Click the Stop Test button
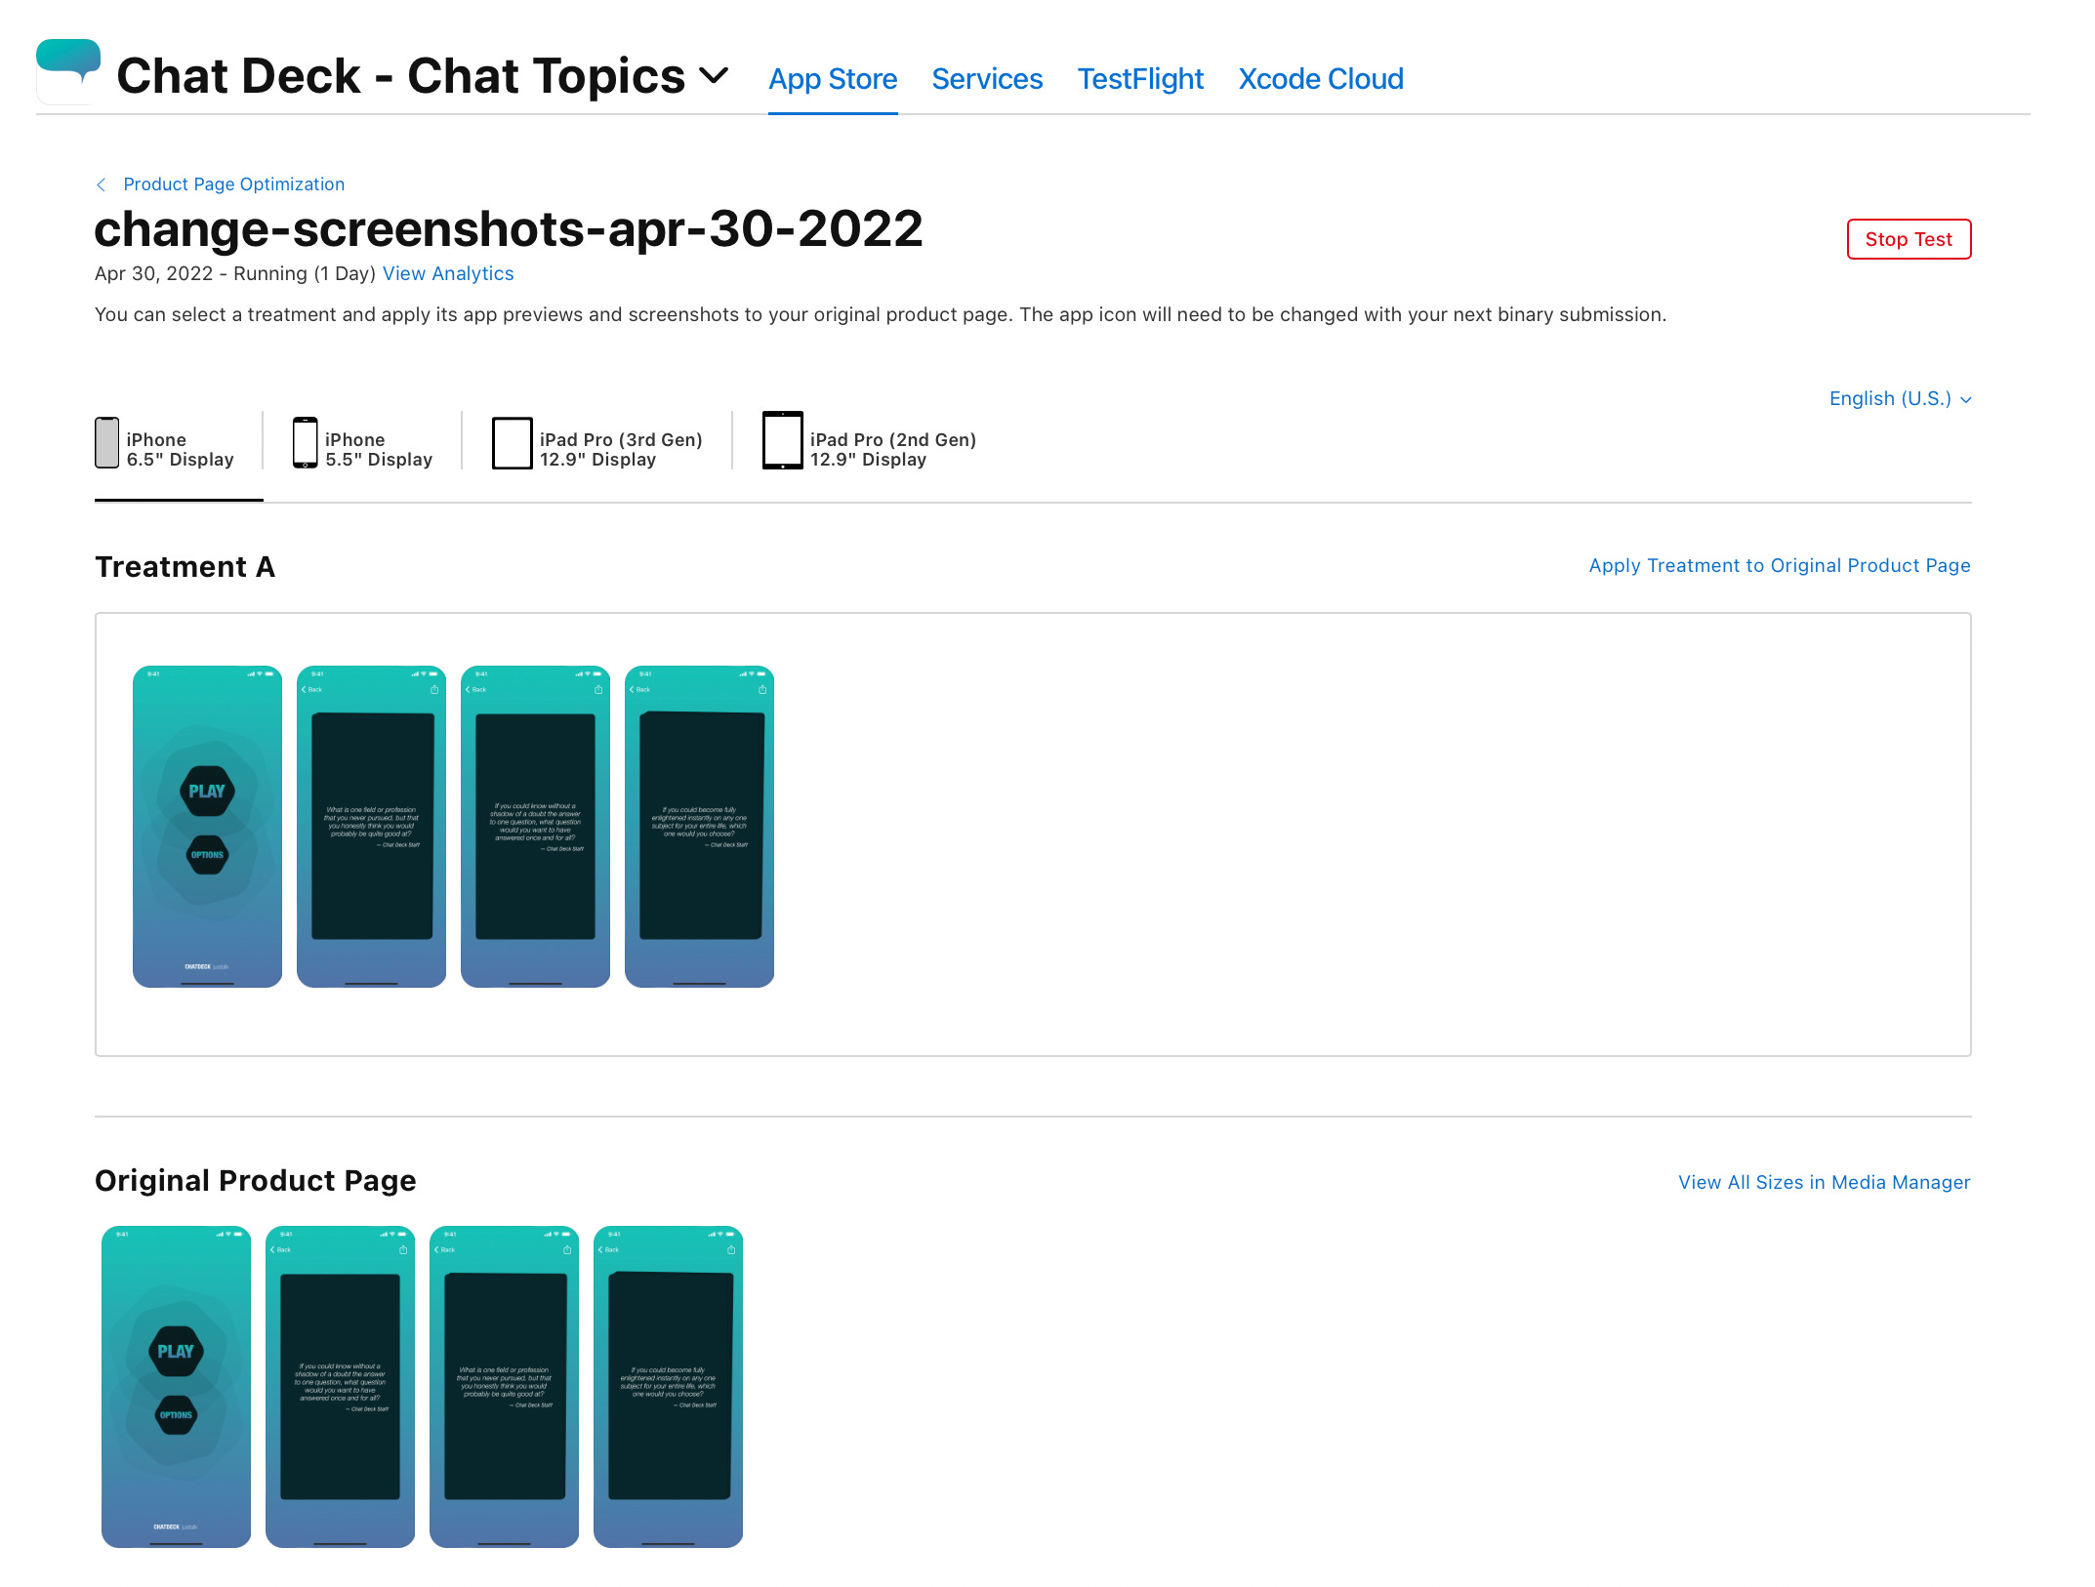Image resolution: width=2095 pixels, height=1587 pixels. (1909, 239)
